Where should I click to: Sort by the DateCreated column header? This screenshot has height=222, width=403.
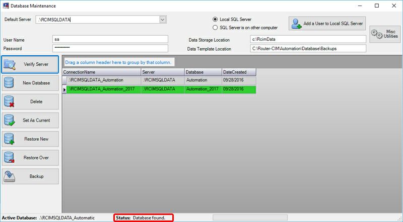pos(238,72)
